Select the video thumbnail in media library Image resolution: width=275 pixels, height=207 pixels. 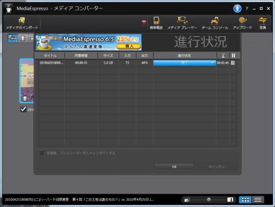[x=27, y=81]
